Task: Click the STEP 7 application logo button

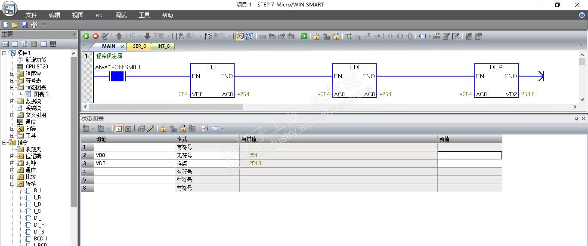Action: [9, 9]
